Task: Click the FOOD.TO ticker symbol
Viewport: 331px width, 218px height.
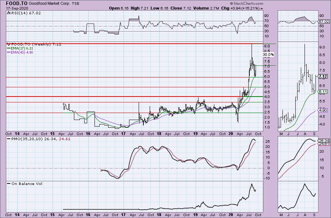Action: (17, 3)
